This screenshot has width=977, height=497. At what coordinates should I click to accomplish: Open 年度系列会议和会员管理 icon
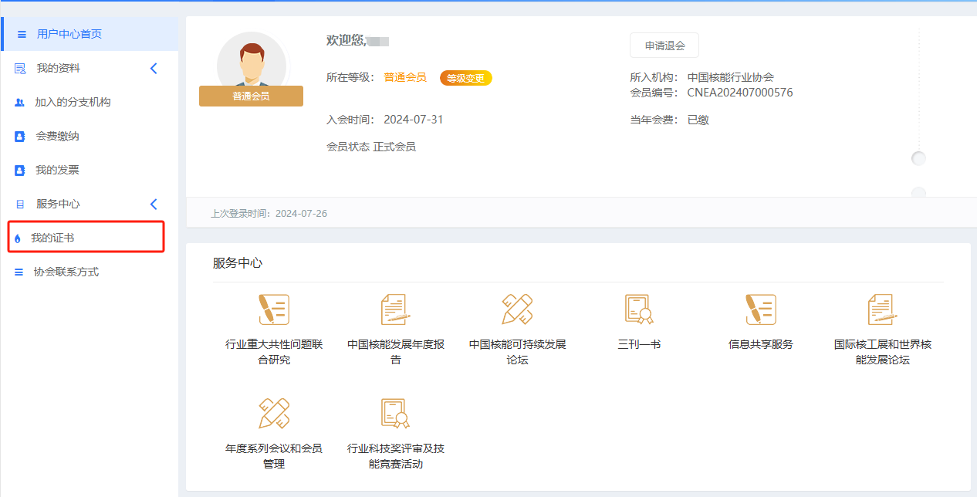[x=273, y=414]
